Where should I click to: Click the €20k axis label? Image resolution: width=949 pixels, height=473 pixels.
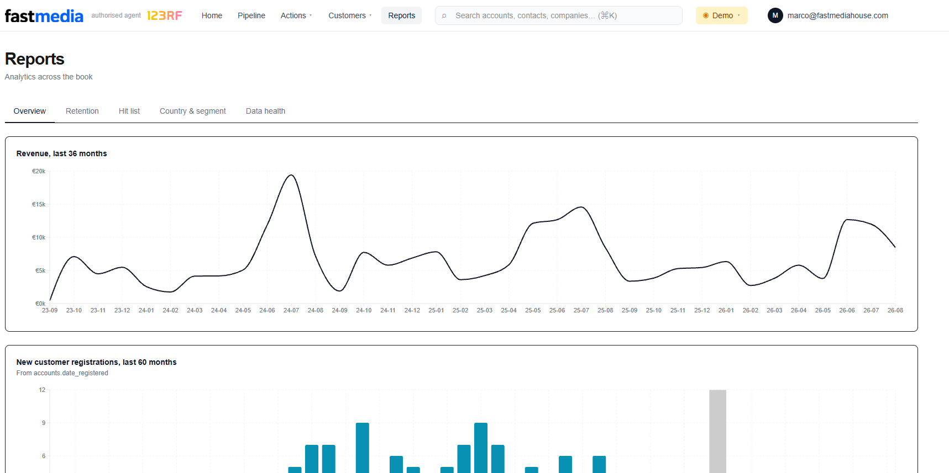39,171
